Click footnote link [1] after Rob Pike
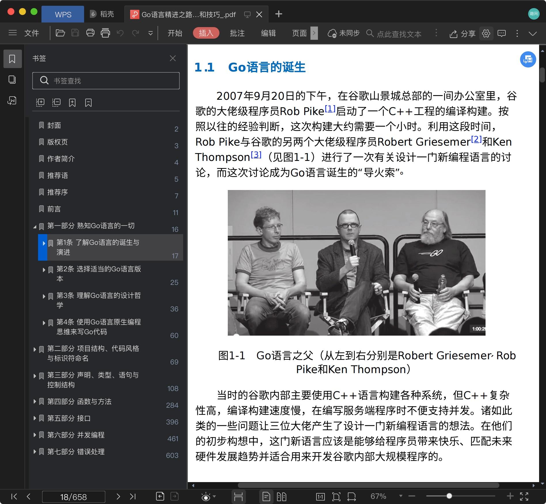 (x=330, y=109)
